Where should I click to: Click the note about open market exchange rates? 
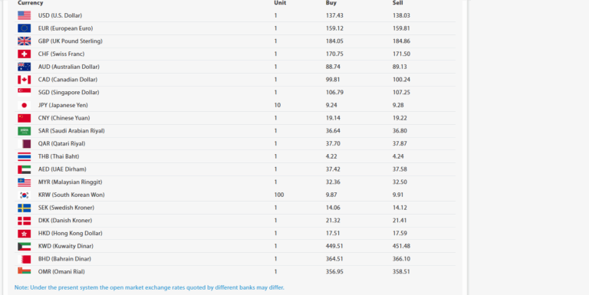pos(150,287)
